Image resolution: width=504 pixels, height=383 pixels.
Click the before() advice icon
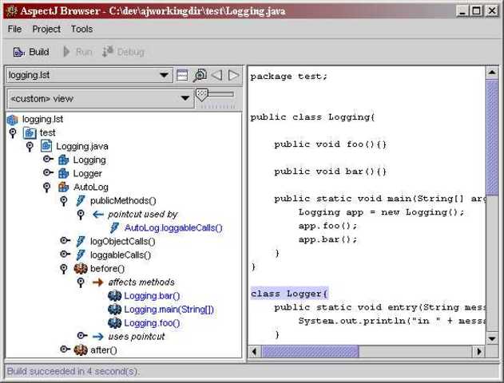coord(81,268)
